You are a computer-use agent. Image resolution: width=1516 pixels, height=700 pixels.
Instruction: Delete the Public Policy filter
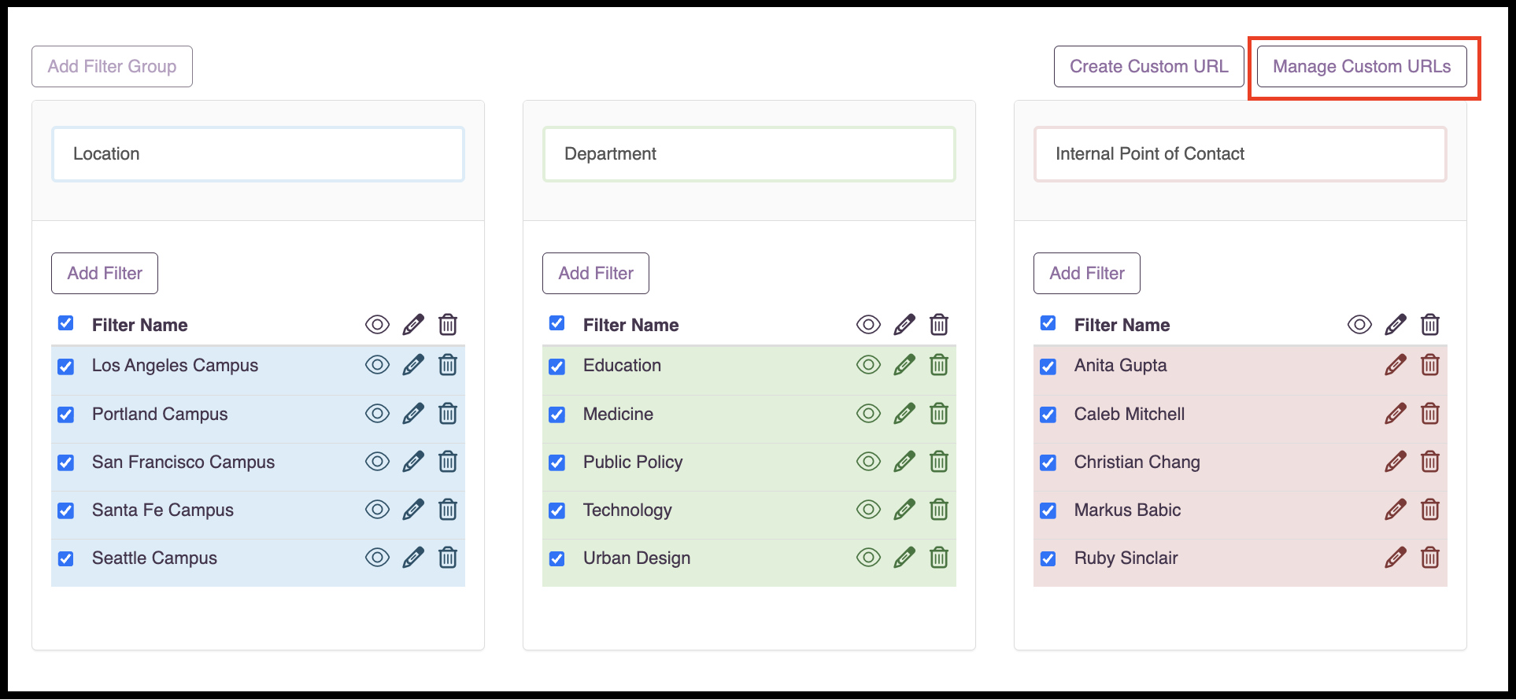(939, 462)
